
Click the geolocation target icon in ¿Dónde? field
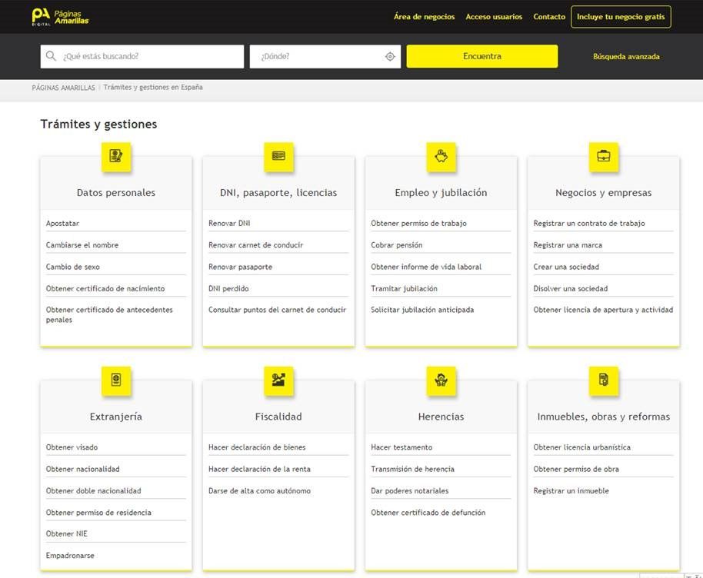390,56
